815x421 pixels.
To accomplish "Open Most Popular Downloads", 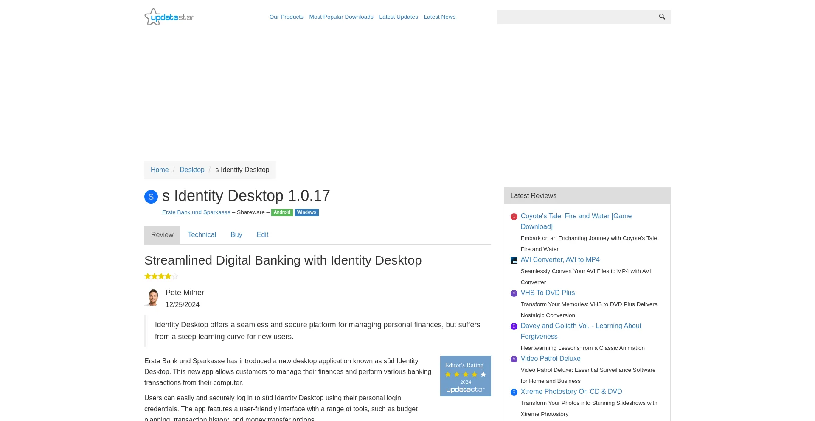I will click(x=341, y=17).
